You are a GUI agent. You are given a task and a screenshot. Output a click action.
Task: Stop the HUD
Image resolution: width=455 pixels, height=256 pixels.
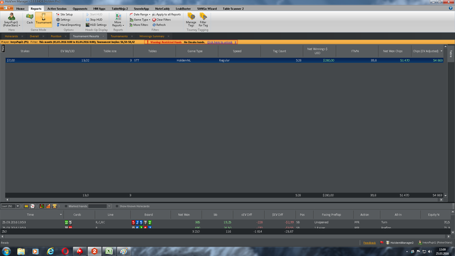click(94, 19)
